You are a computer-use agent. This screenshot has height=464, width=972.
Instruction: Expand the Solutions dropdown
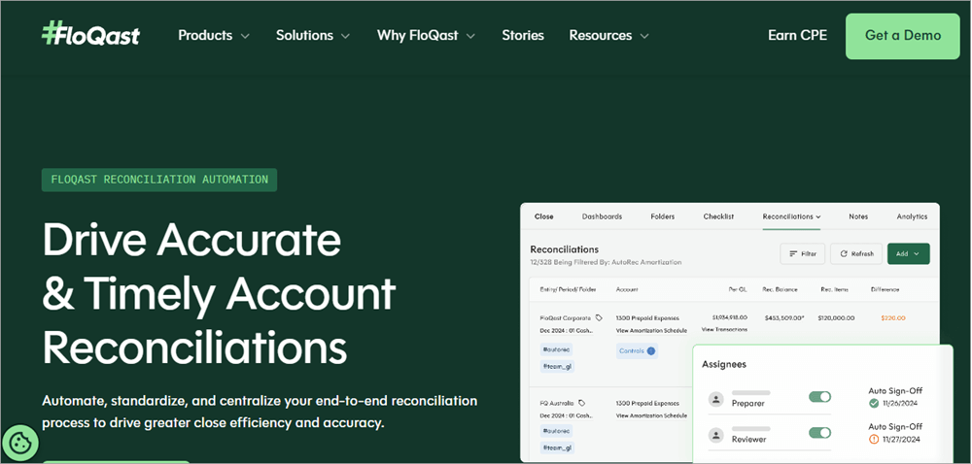coord(313,35)
